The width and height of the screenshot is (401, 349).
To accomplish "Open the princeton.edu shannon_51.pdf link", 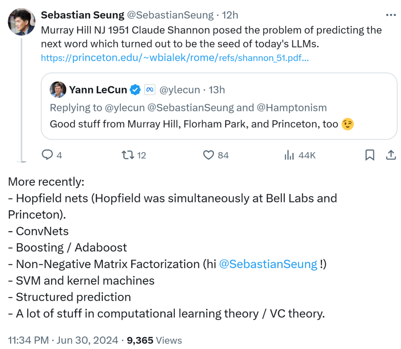I will 175,58.
